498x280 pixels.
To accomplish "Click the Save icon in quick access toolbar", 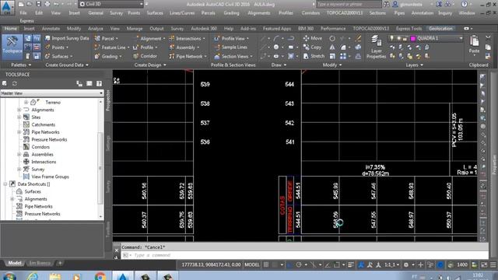I will click(38, 4).
